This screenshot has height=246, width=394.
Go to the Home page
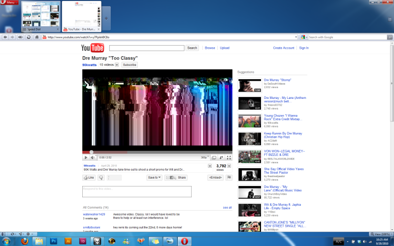coord(37,37)
